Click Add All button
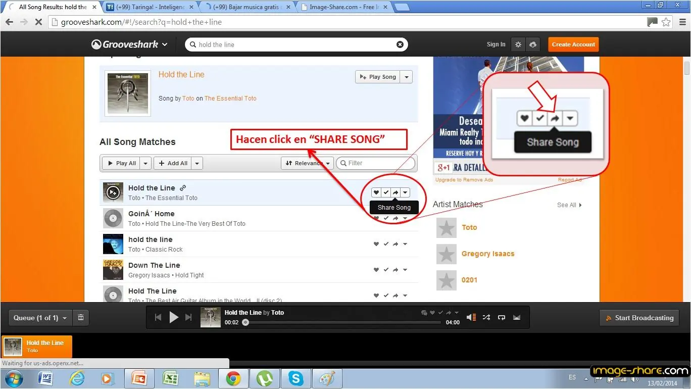 [x=172, y=163]
